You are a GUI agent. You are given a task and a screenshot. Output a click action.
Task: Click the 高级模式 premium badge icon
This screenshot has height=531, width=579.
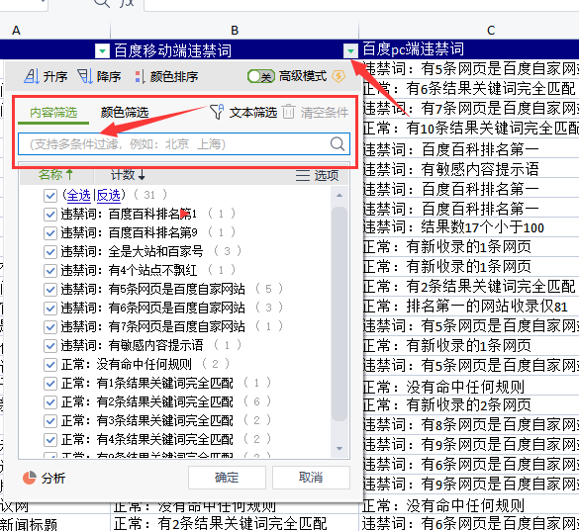click(x=338, y=76)
